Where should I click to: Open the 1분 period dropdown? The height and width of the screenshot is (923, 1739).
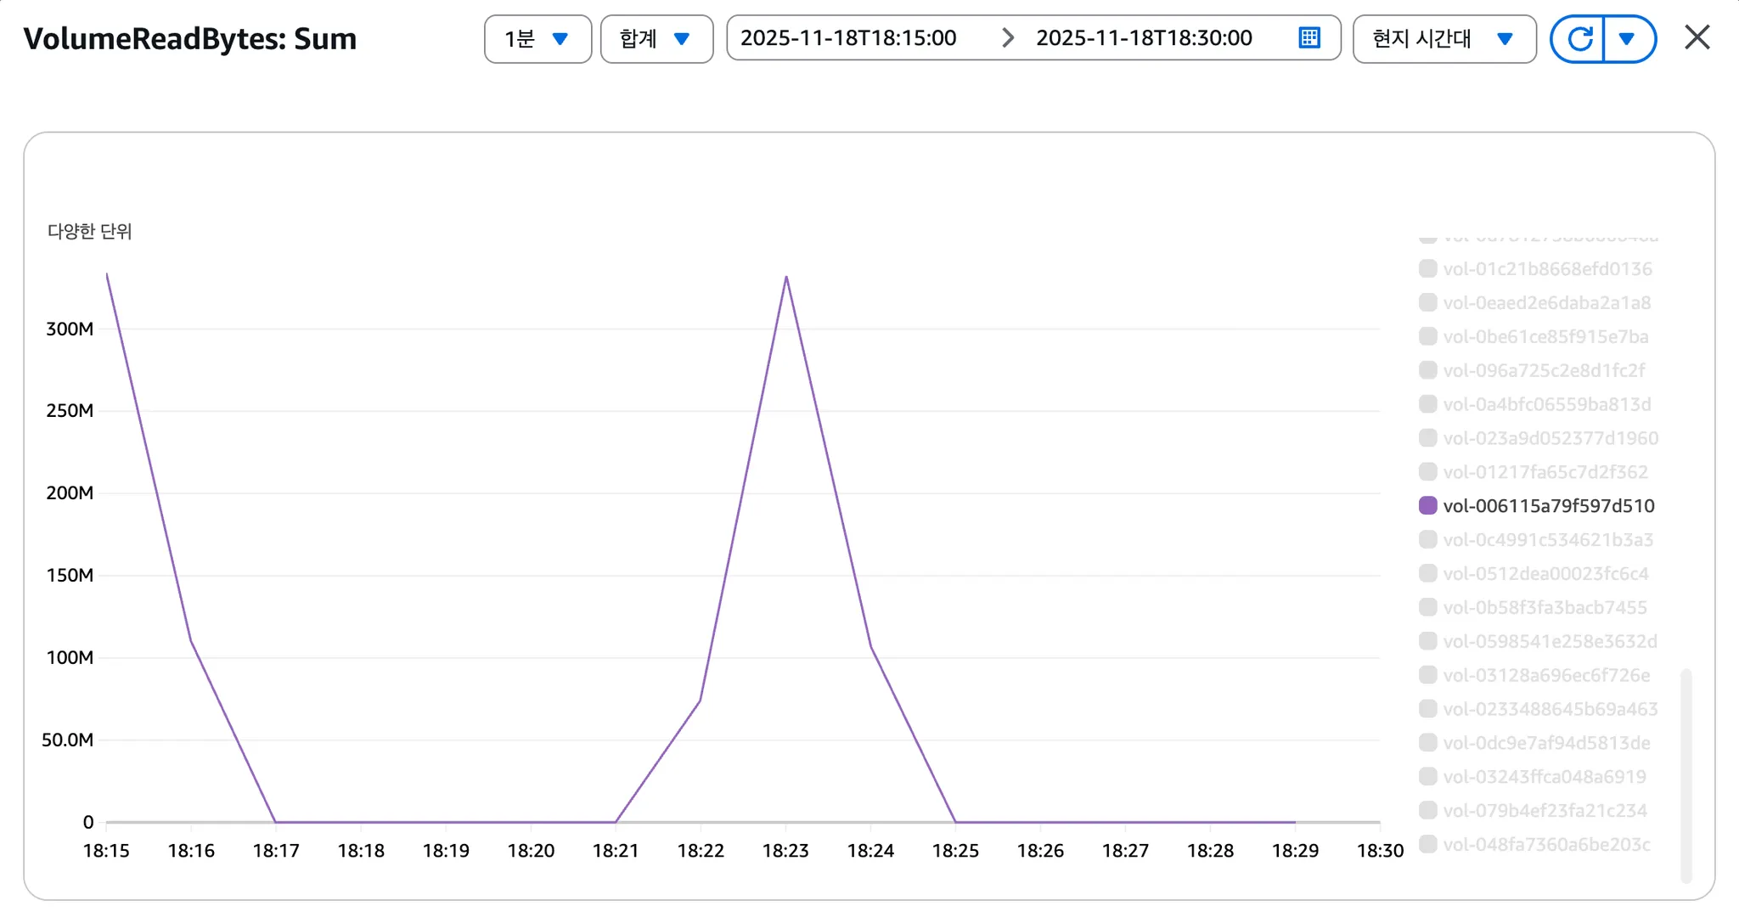(537, 39)
